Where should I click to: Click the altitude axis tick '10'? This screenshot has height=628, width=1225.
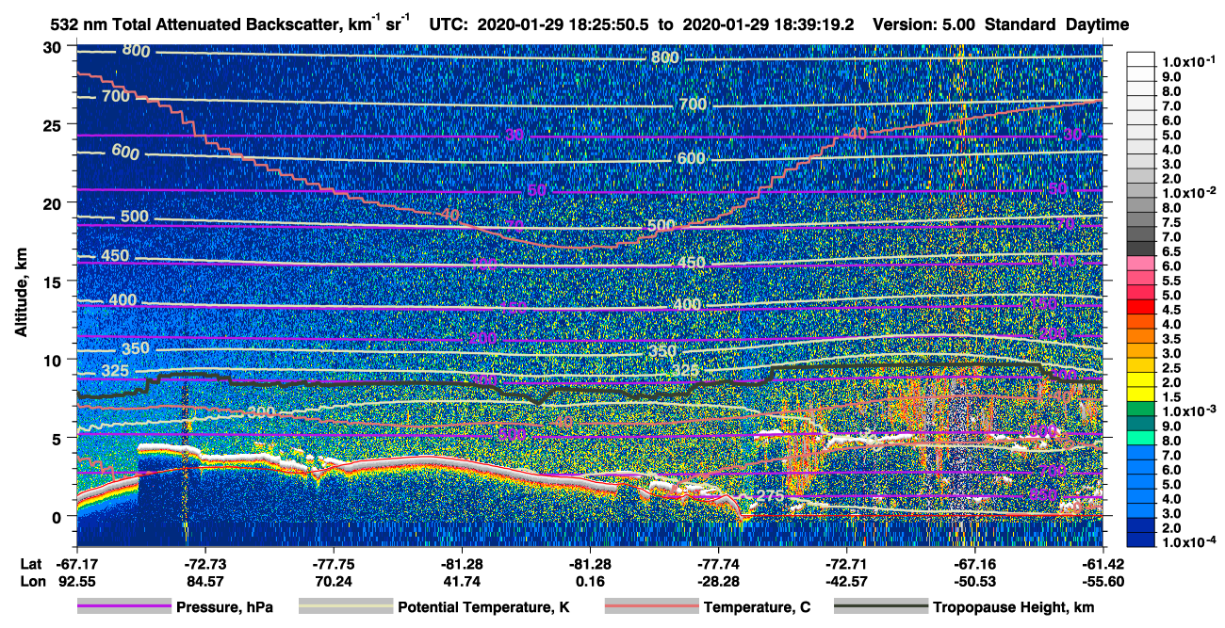pyautogui.click(x=55, y=360)
